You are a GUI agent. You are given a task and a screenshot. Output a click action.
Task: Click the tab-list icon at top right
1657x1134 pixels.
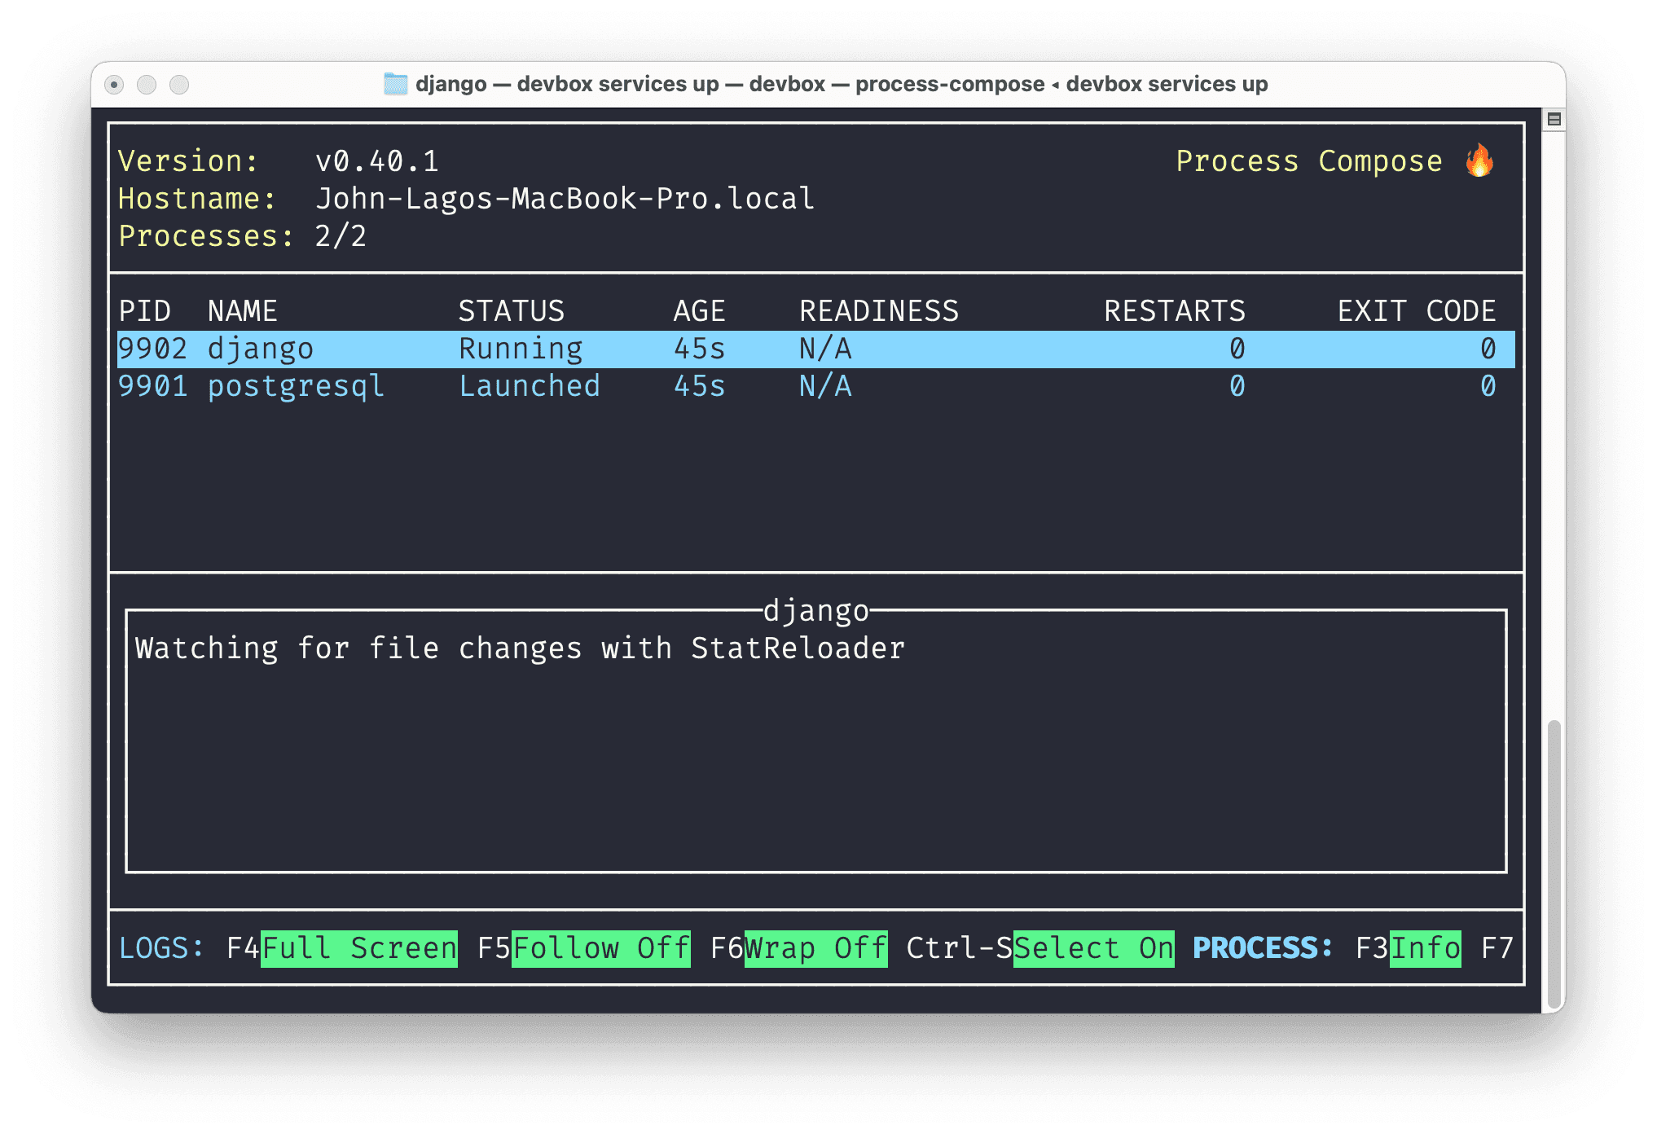coord(1554,119)
